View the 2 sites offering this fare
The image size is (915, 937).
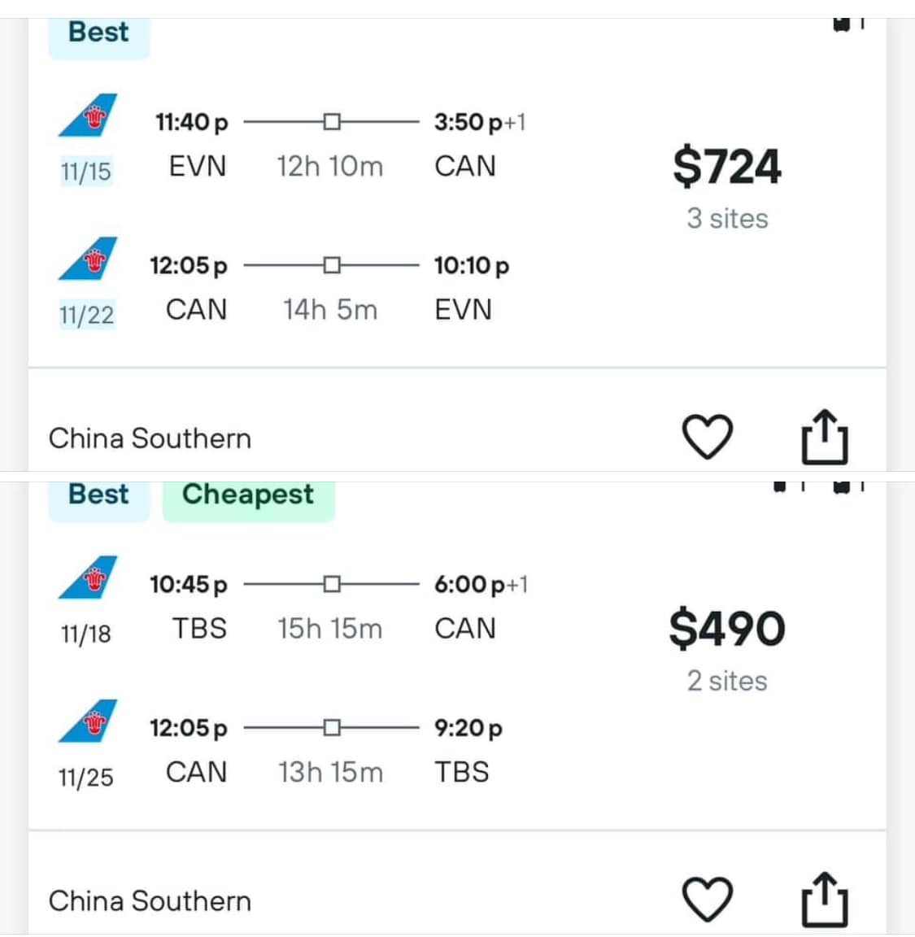point(727,682)
